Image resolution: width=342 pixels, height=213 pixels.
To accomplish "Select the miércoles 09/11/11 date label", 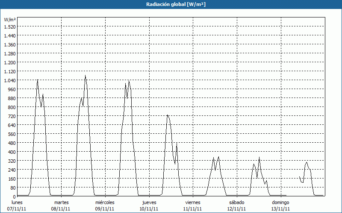I will click(105, 205).
